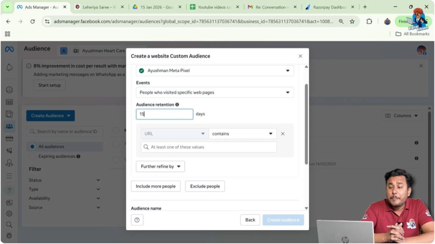Open profile avatar at top right of Audience page
Viewport: 435px width, 244px height.
click(x=421, y=50)
